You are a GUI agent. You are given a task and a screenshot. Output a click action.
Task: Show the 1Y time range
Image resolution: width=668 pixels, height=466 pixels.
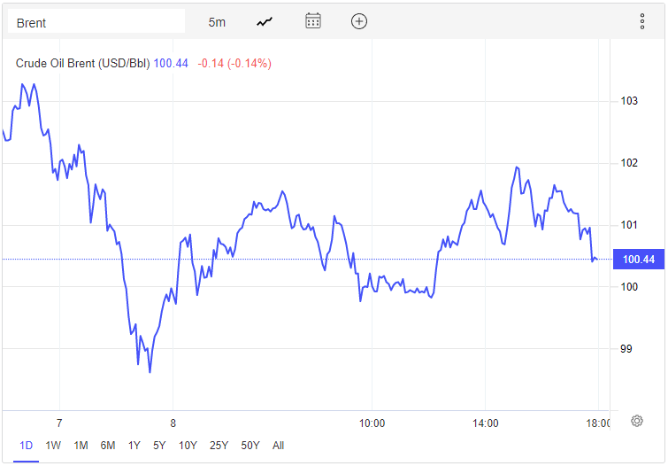tap(134, 446)
